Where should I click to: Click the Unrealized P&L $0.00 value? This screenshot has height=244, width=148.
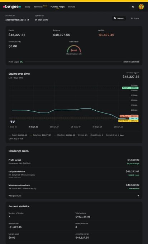[x=13, y=46]
